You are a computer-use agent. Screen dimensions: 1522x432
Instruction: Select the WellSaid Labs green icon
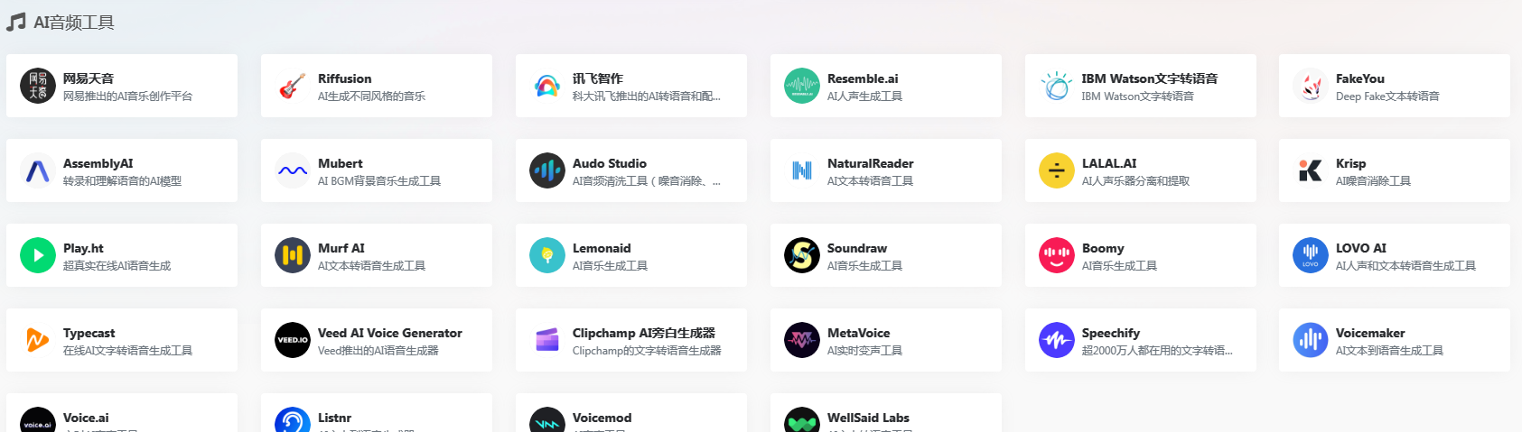(x=802, y=420)
